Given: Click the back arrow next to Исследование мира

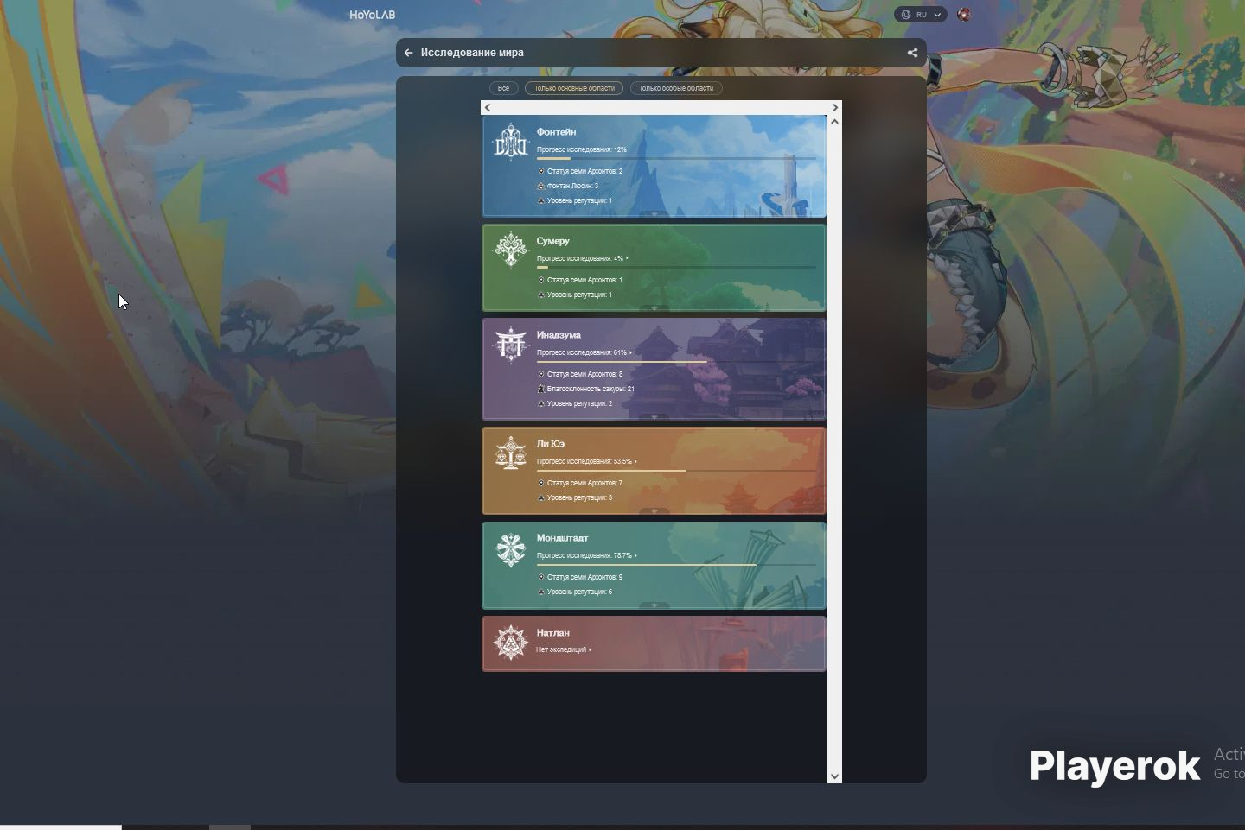Looking at the screenshot, I should (x=409, y=53).
